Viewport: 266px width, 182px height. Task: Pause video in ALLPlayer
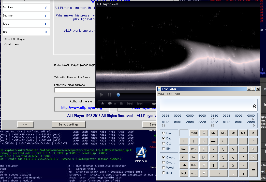pos(110,95)
